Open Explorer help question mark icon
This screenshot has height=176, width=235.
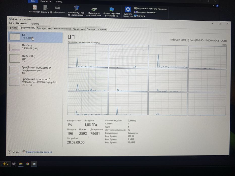[217, 6]
